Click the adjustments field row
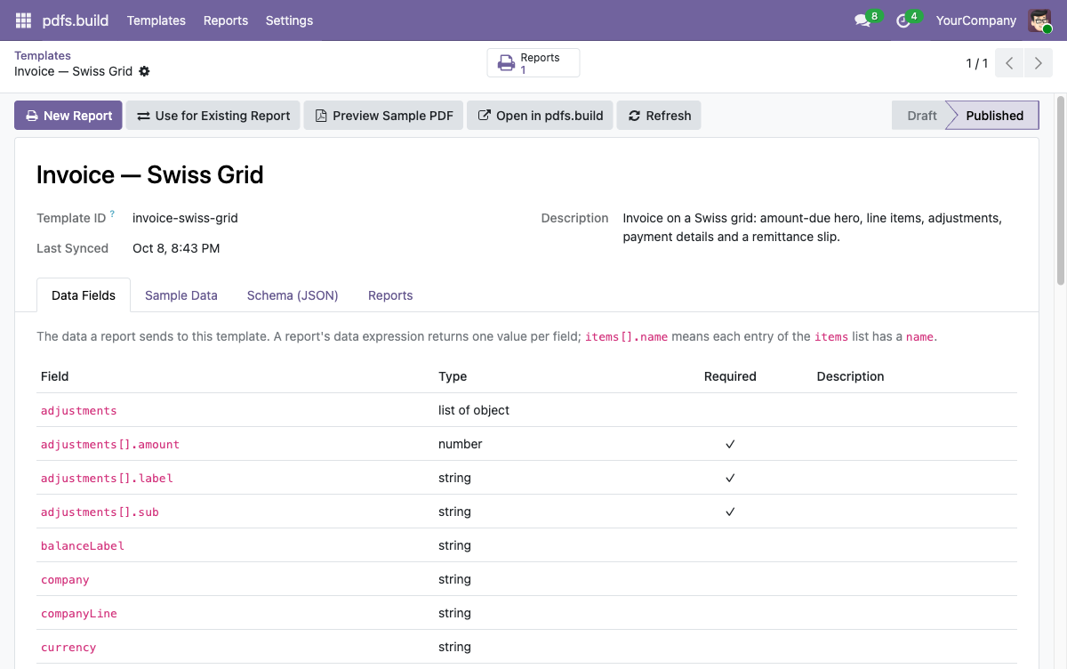Viewport: 1067px width, 669px height. 526,410
